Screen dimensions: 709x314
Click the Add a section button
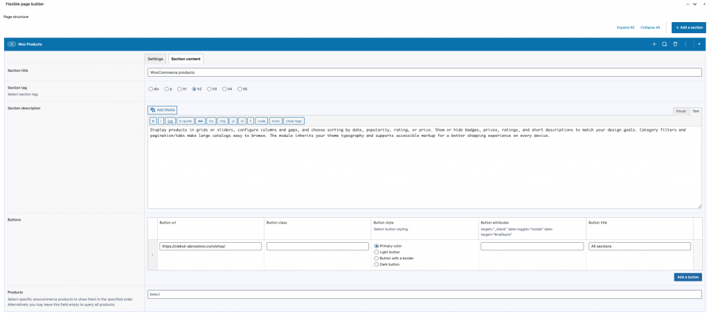pyautogui.click(x=689, y=28)
